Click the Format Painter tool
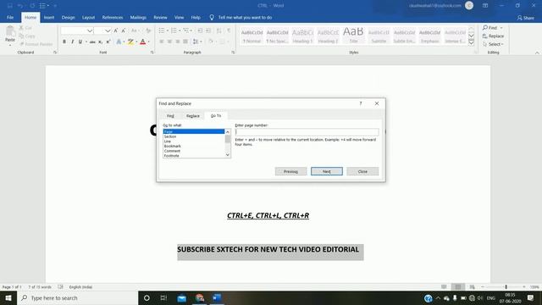The image size is (542, 305). coord(36,44)
